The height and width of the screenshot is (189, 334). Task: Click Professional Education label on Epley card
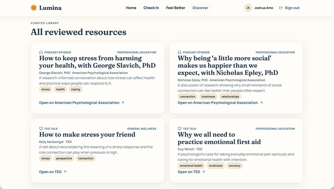[275, 52]
